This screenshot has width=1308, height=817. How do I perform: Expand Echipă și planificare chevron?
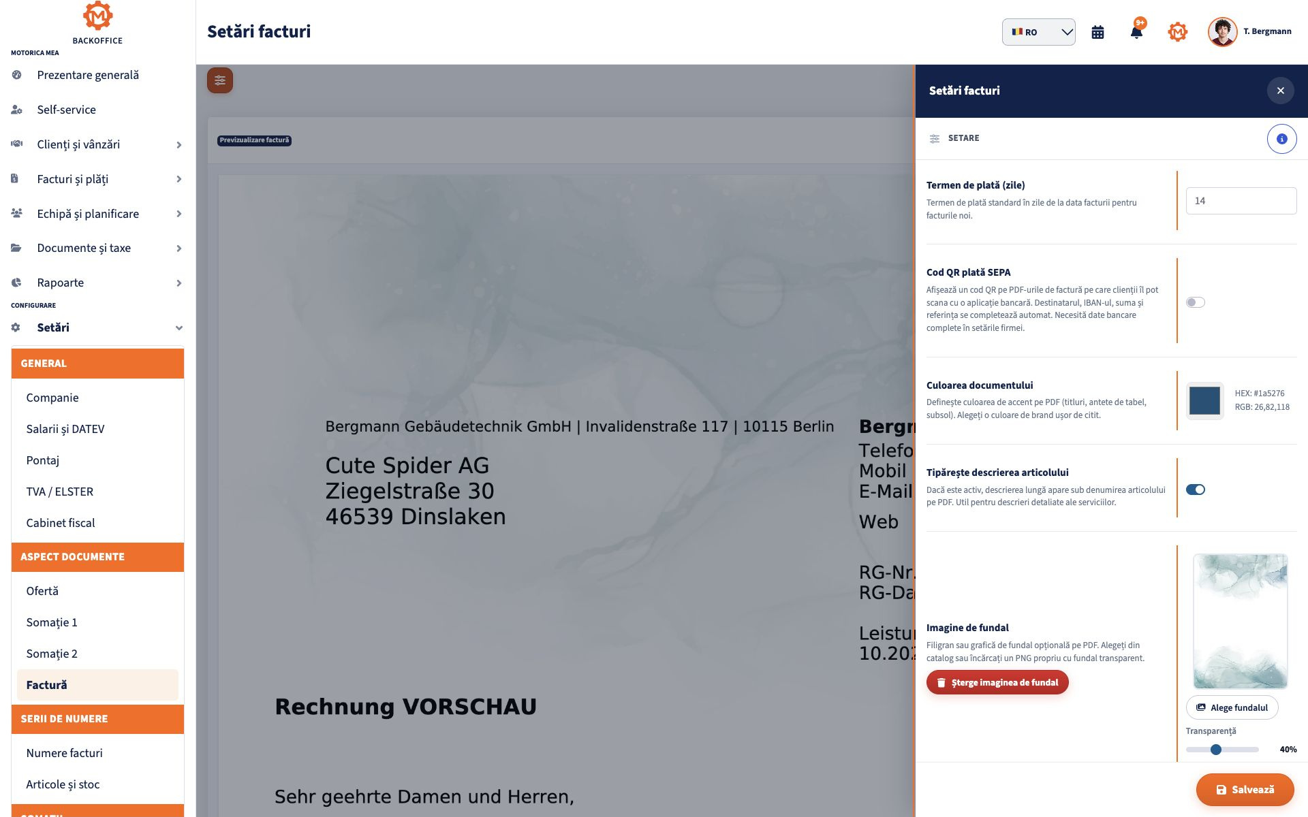coord(178,214)
